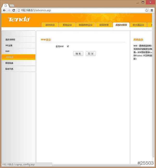156x168 pixels.
Task: Click the 啟用UPnP label text
Action: tap(60, 46)
